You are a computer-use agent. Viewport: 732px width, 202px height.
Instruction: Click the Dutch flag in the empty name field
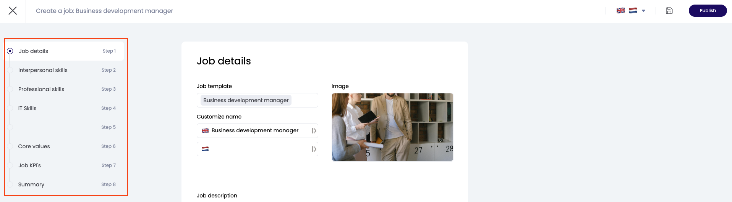coord(205,149)
